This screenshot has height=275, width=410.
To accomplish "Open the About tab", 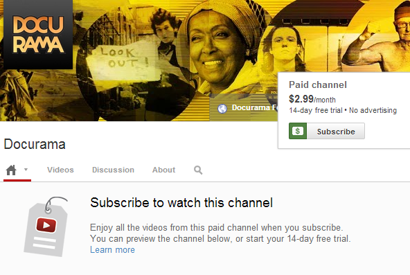I will pyautogui.click(x=163, y=170).
